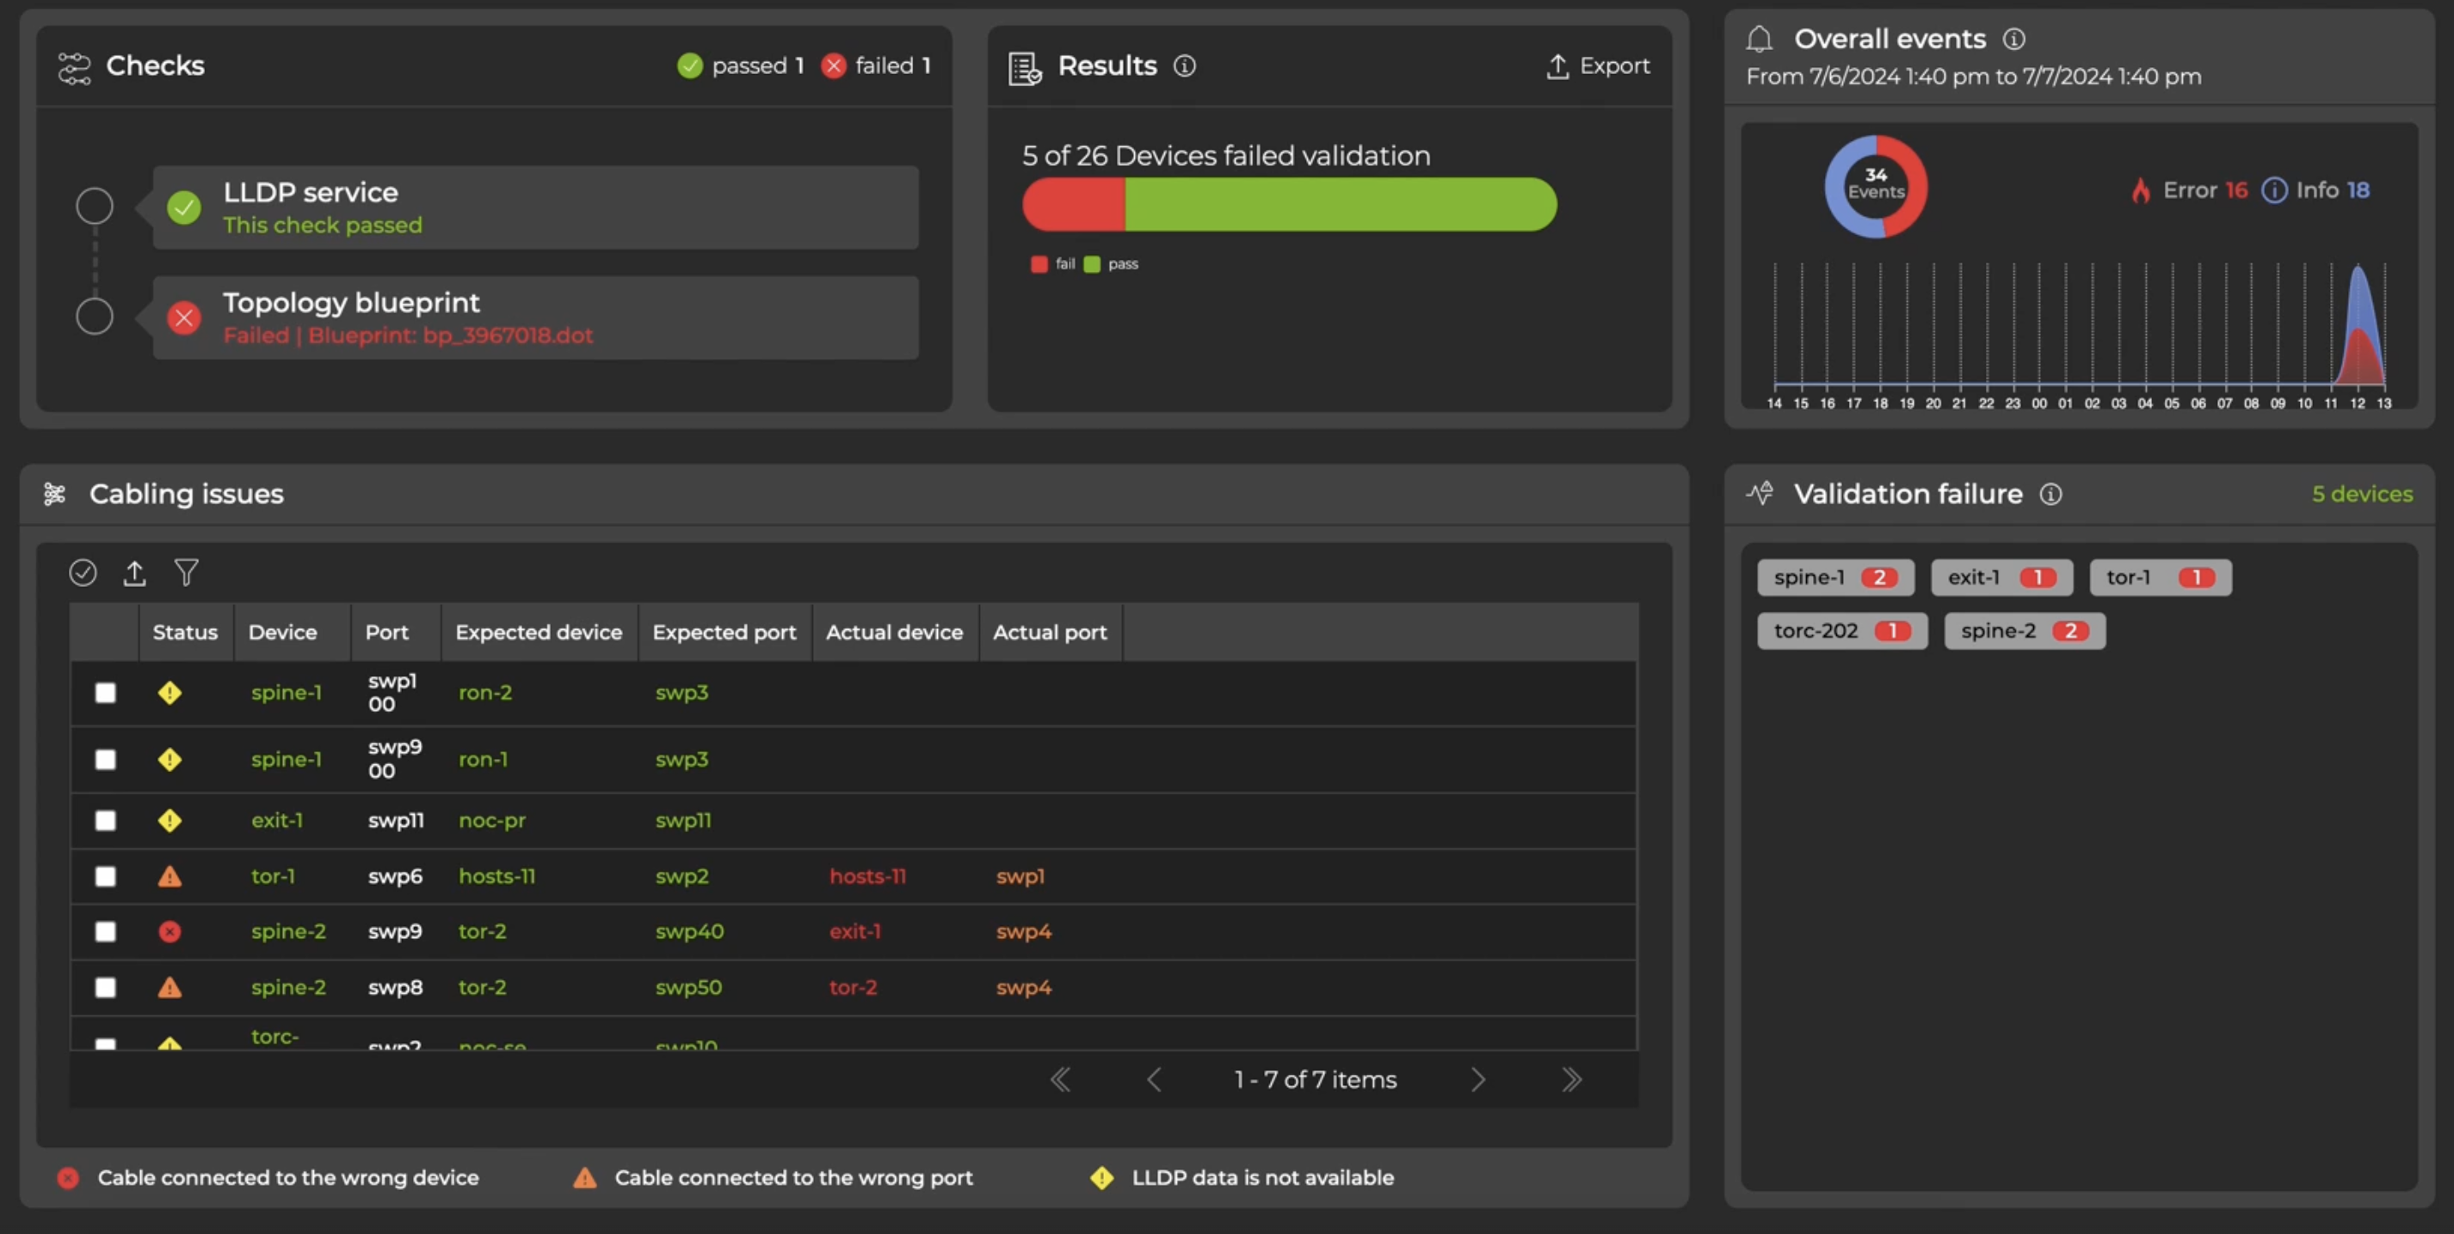Click the filter funnel icon in Cabling issues
This screenshot has height=1234, width=2454.
tap(186, 573)
